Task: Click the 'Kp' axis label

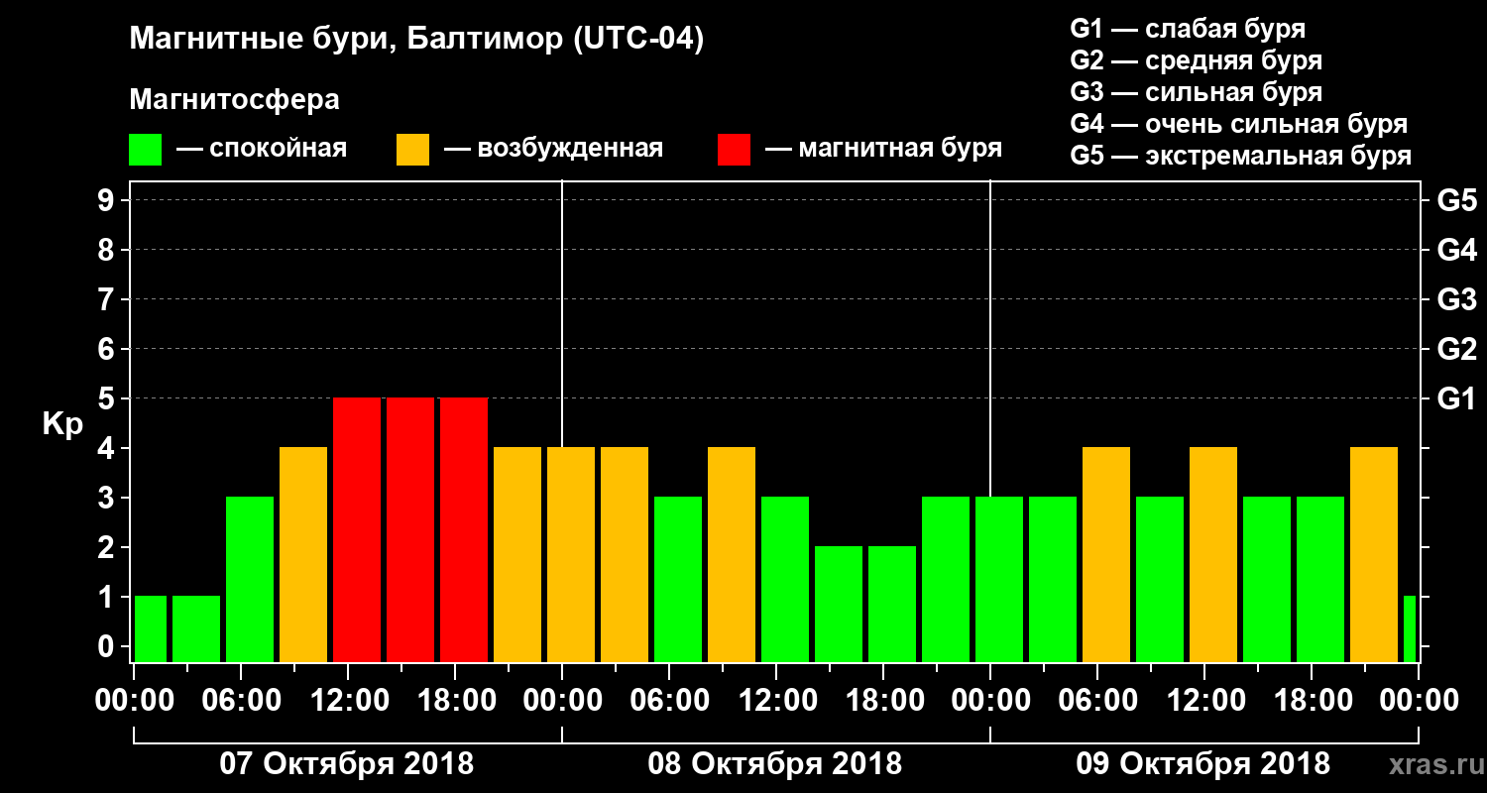Action: [x=62, y=423]
